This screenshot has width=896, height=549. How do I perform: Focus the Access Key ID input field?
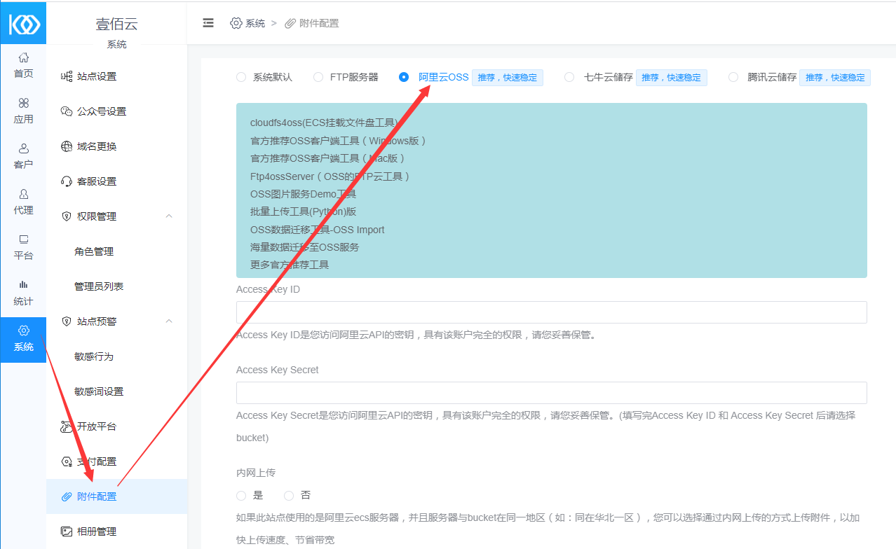pos(552,312)
